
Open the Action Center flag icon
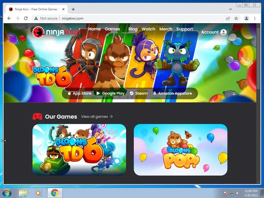point(225,193)
